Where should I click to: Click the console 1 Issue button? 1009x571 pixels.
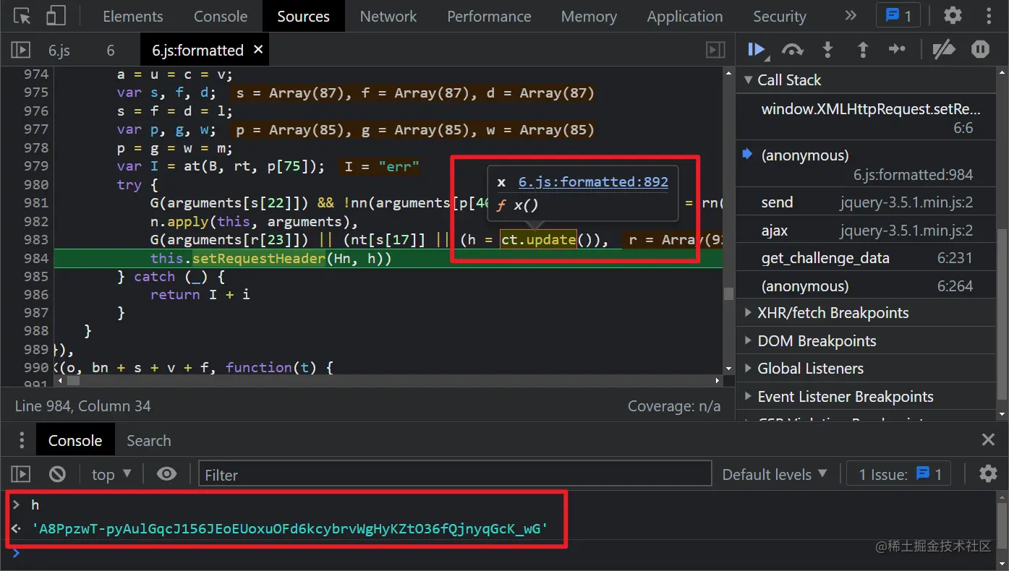click(x=899, y=474)
